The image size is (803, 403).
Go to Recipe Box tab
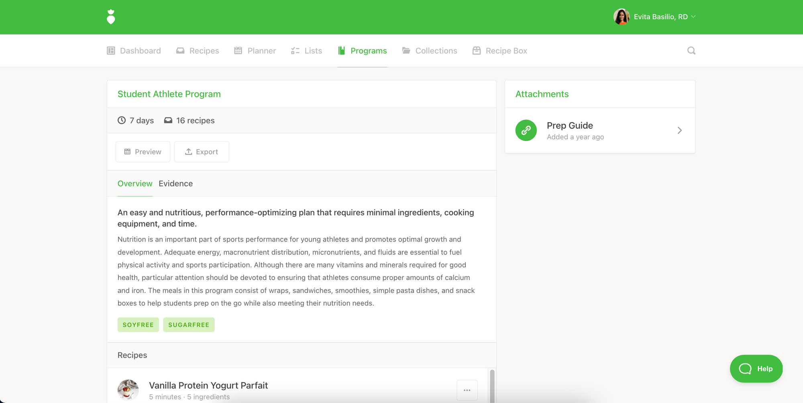point(500,51)
